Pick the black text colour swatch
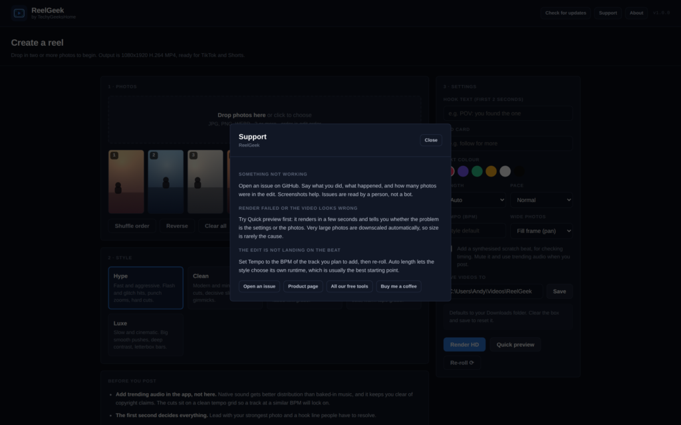The image size is (681, 425). (x=519, y=171)
